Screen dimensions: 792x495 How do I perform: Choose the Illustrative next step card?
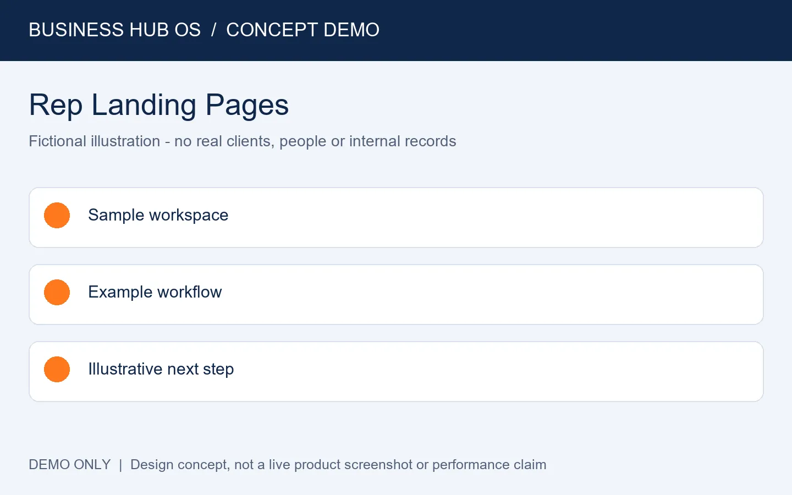click(x=396, y=372)
